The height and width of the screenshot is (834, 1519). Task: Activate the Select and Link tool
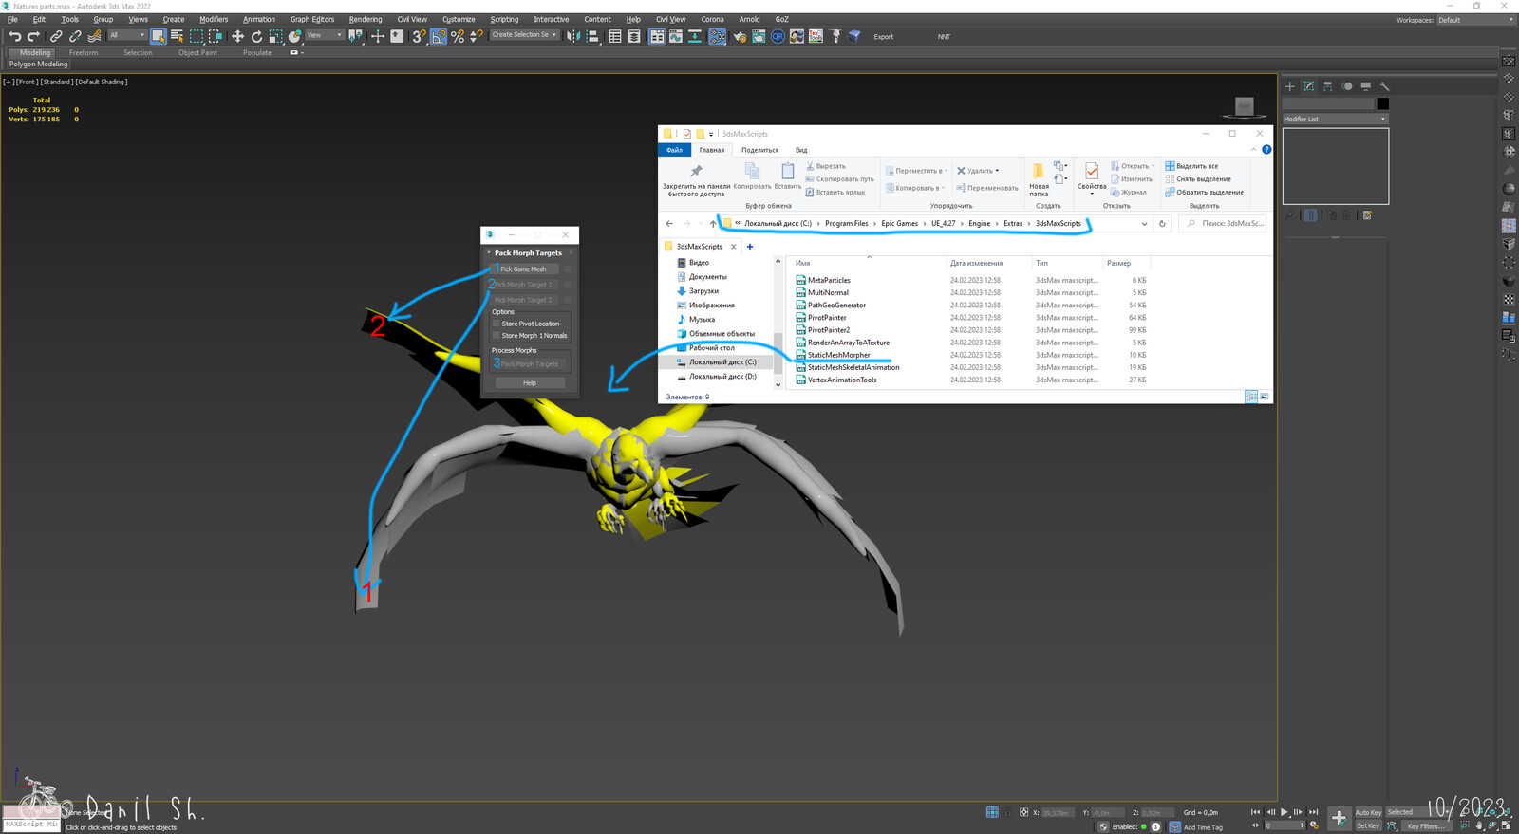coord(56,36)
